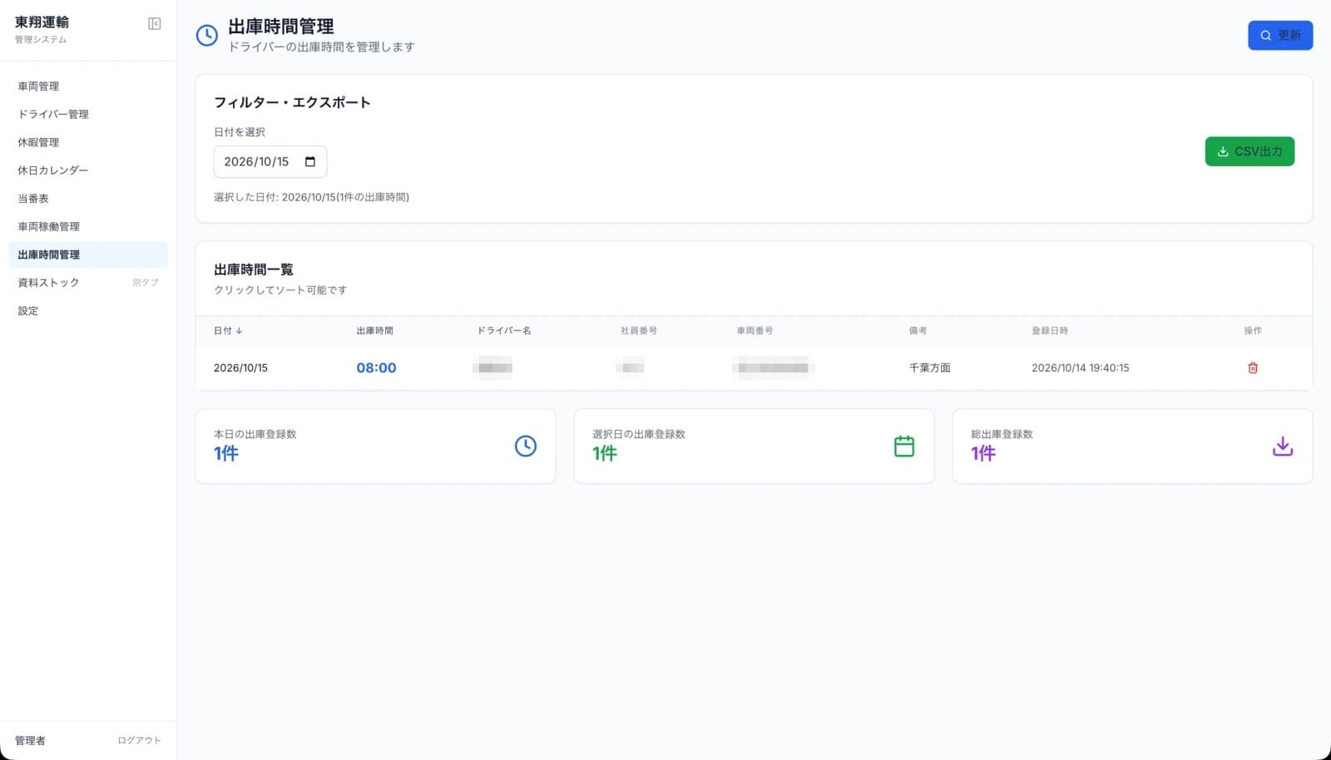This screenshot has height=760, width=1331.
Task: Click the download icon in 総出庫登録数 card
Action: point(1283,446)
